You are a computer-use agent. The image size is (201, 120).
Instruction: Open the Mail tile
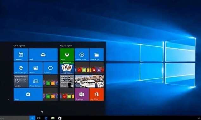pyautogui.click(x=43, y=55)
